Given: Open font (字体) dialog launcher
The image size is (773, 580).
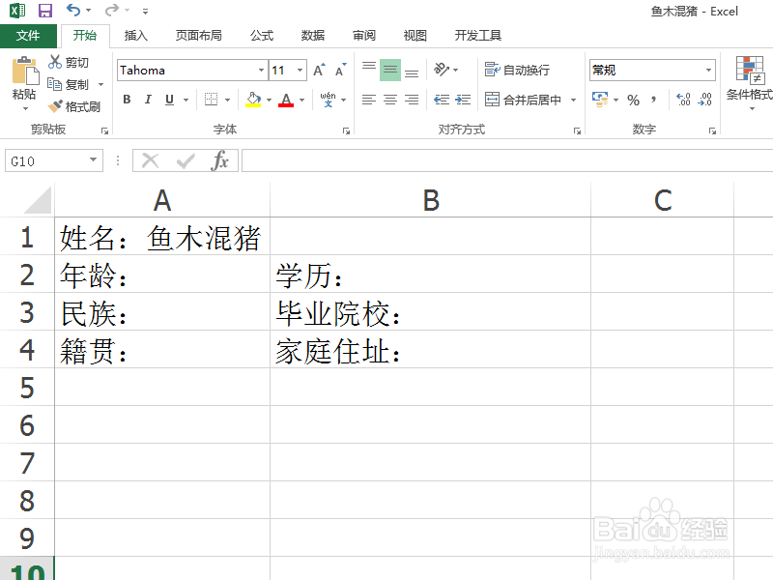Looking at the screenshot, I should [346, 130].
